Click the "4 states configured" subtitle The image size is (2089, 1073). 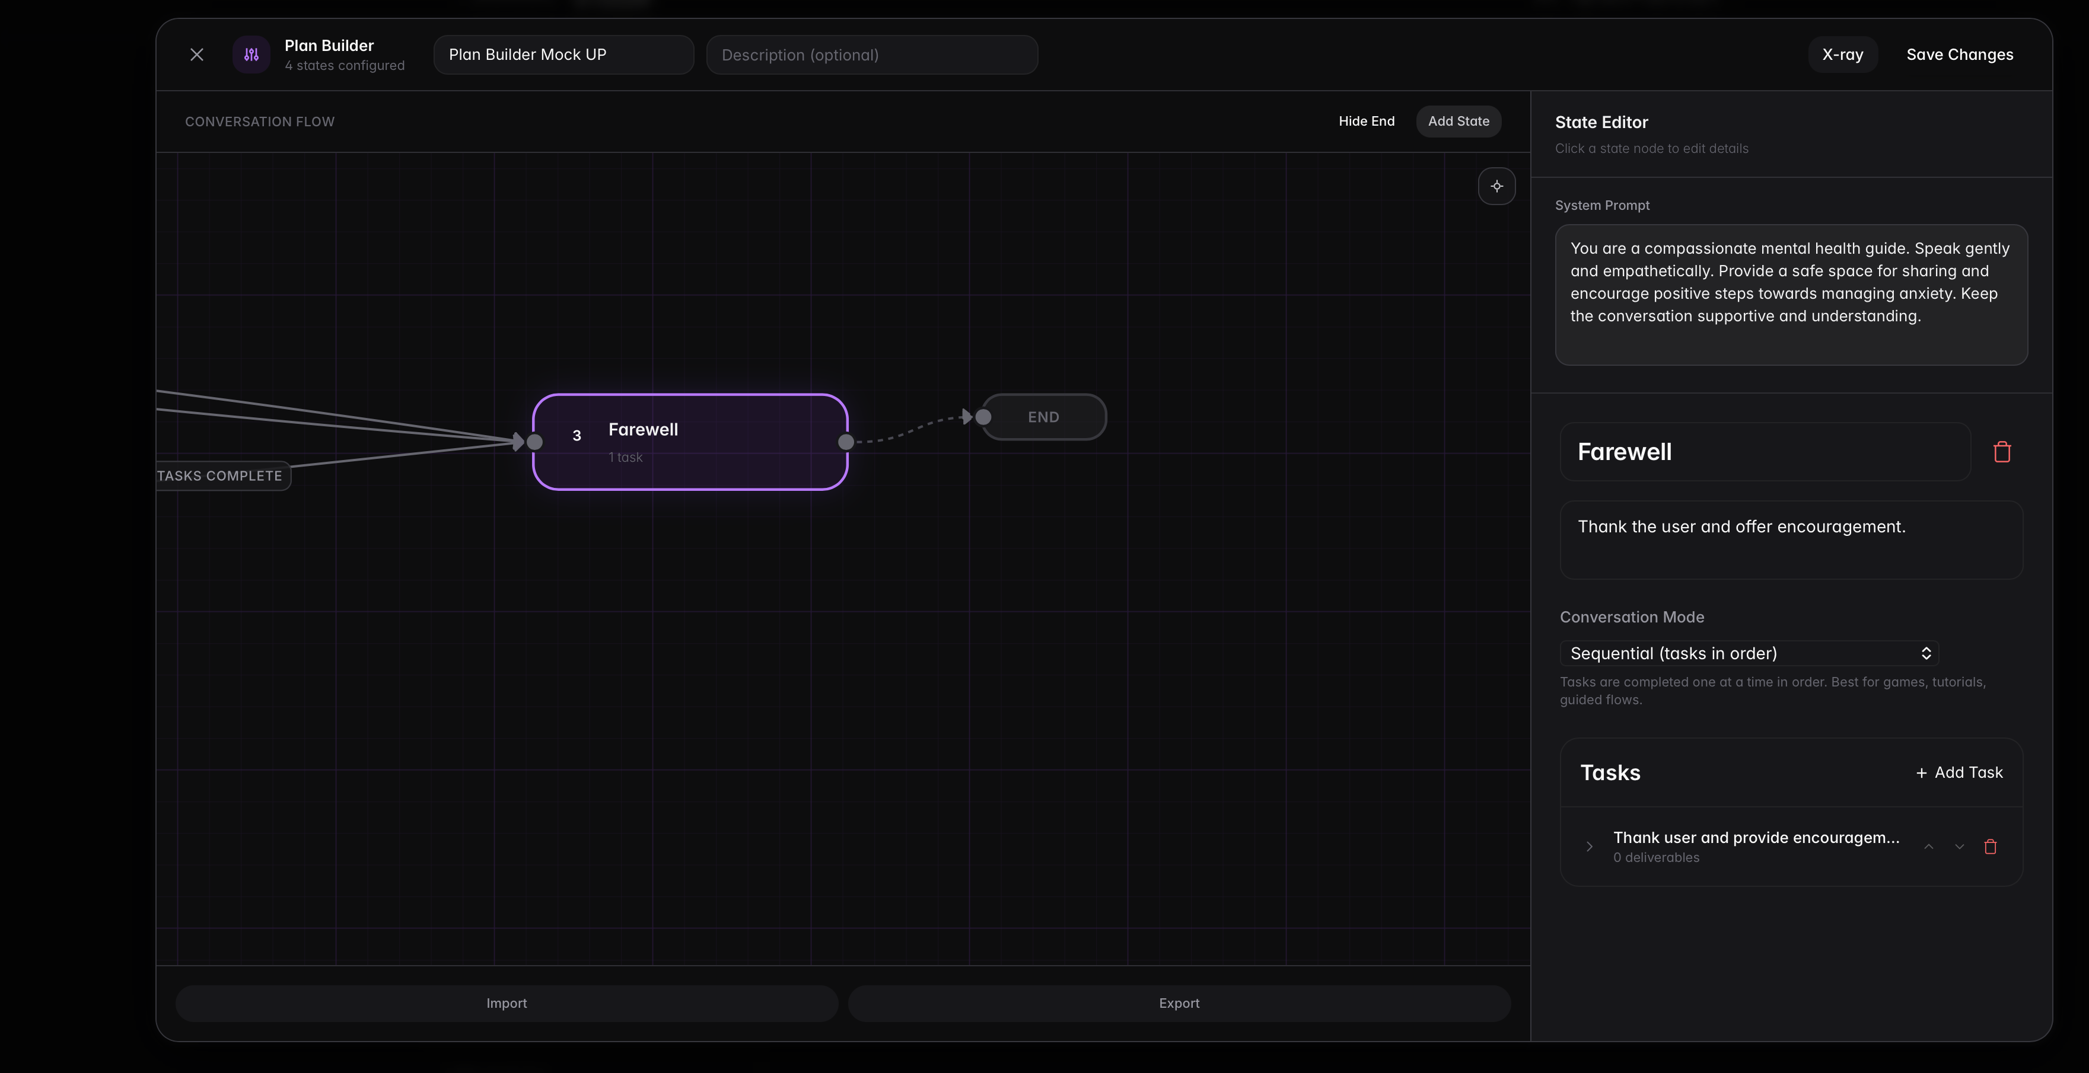(345, 66)
